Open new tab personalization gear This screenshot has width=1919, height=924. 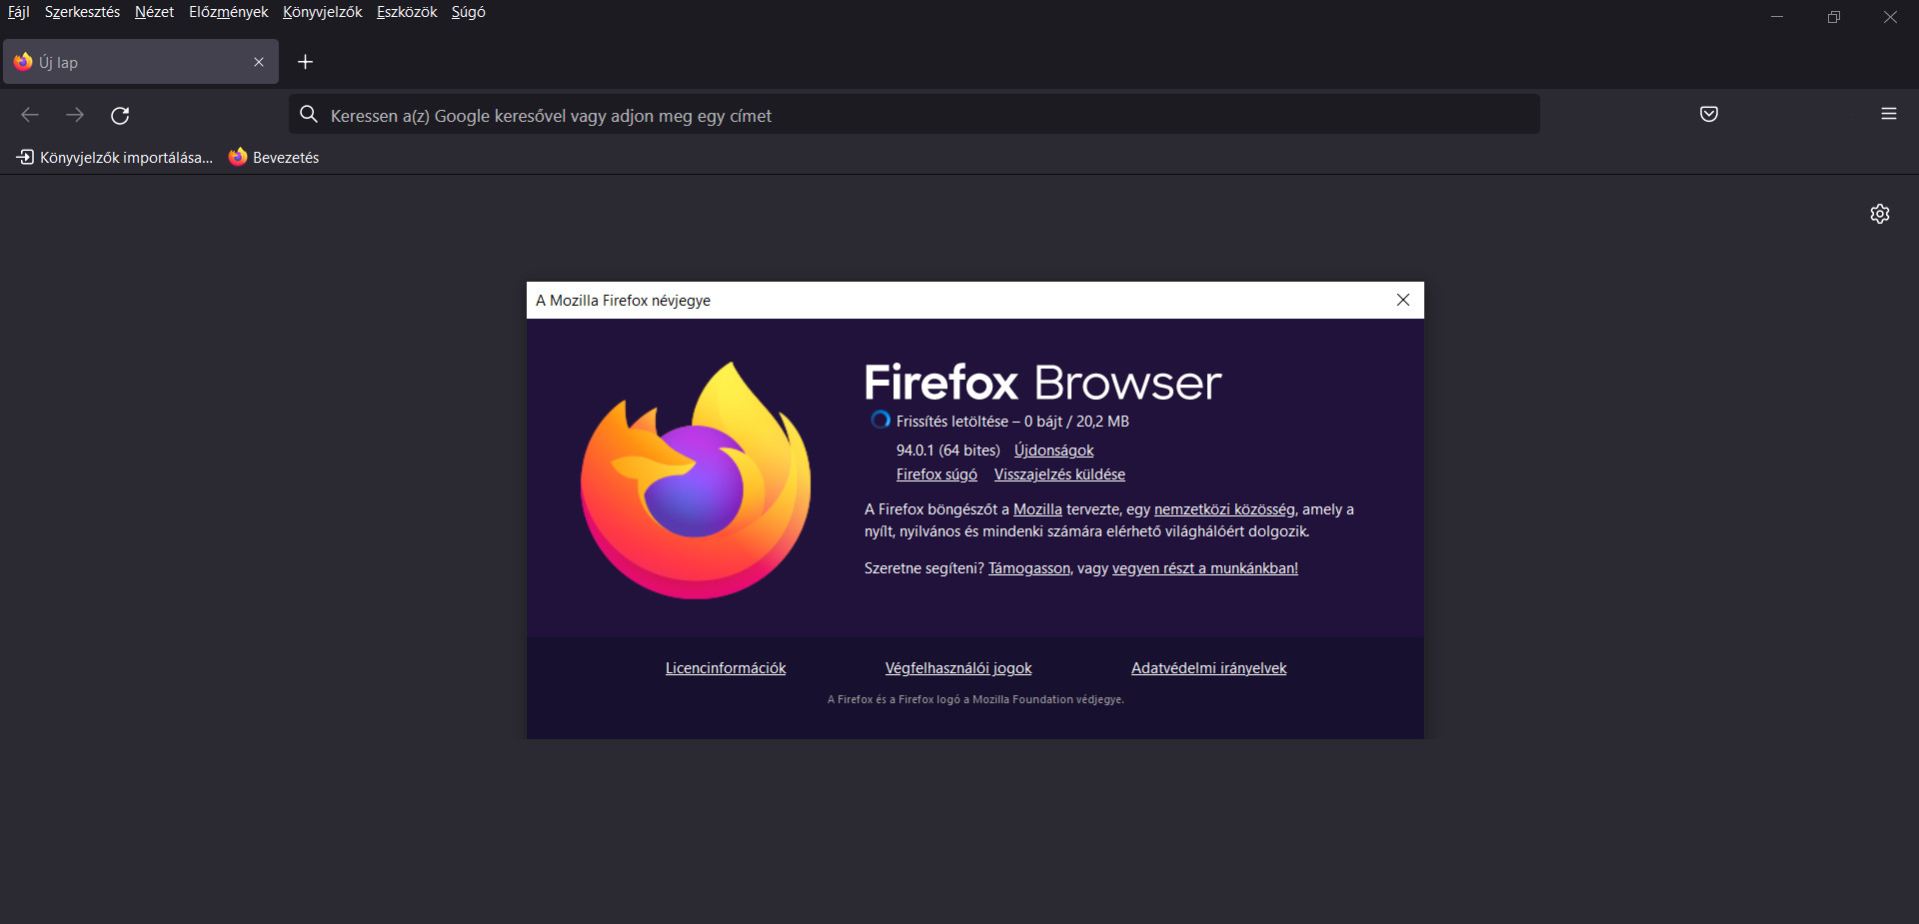point(1880,214)
